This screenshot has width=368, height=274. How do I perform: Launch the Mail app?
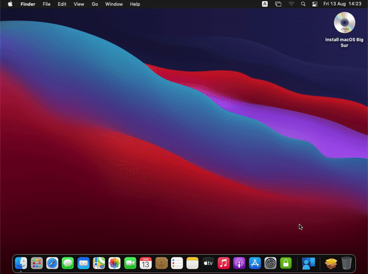tap(83, 263)
